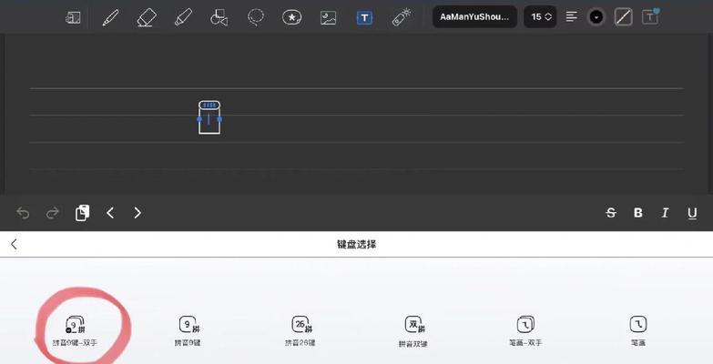Redo the last action
Image resolution: width=713 pixels, height=364 pixels.
click(x=53, y=213)
